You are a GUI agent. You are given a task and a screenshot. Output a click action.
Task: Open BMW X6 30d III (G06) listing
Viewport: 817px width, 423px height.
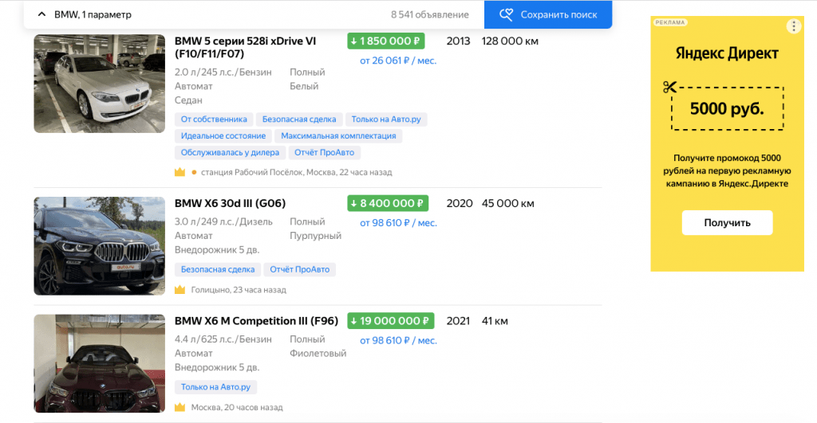[230, 203]
